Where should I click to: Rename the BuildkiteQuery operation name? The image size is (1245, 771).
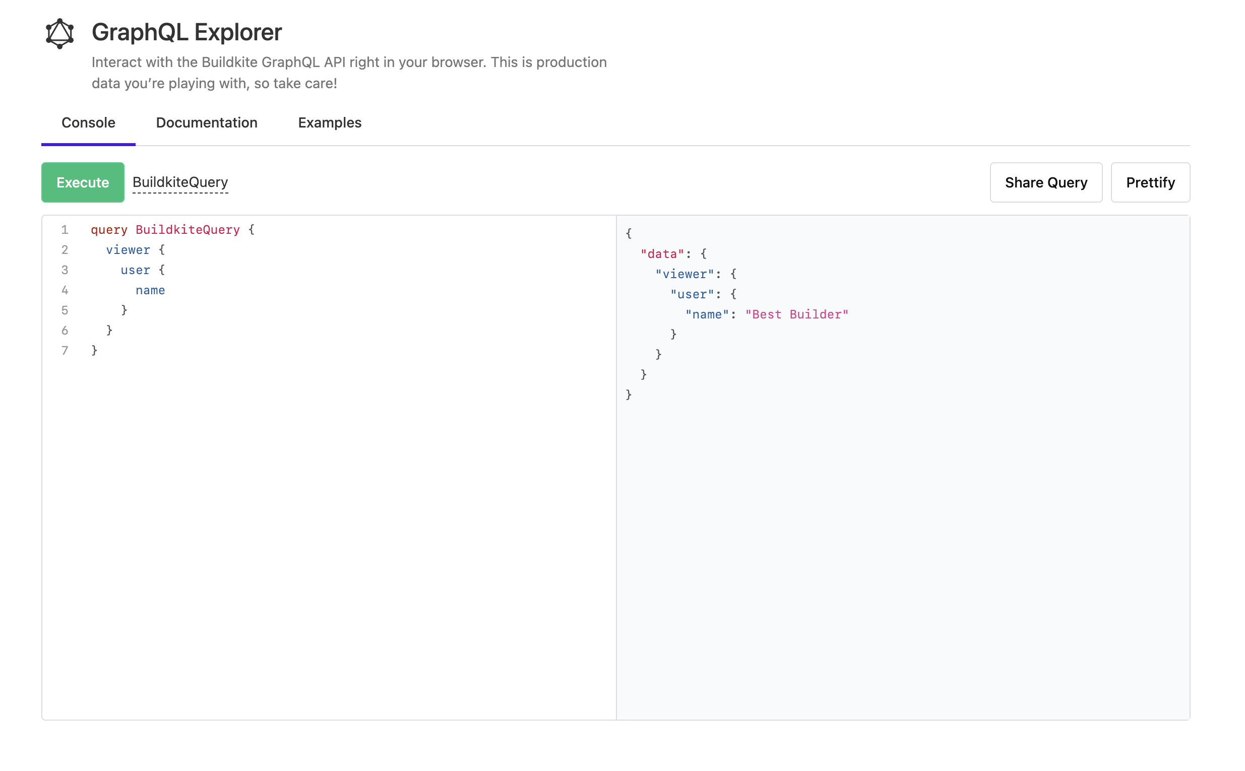click(x=180, y=182)
